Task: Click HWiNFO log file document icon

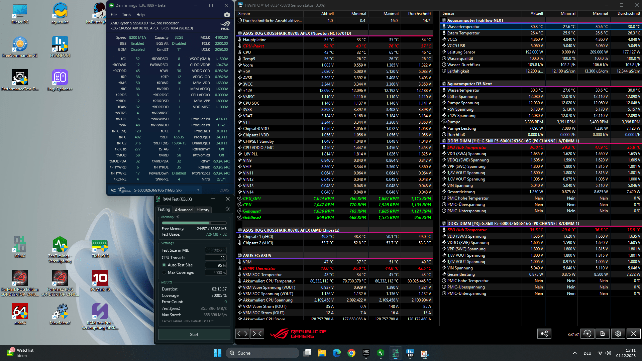Action: tap(602, 334)
